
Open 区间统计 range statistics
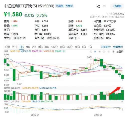click(x=106, y=47)
